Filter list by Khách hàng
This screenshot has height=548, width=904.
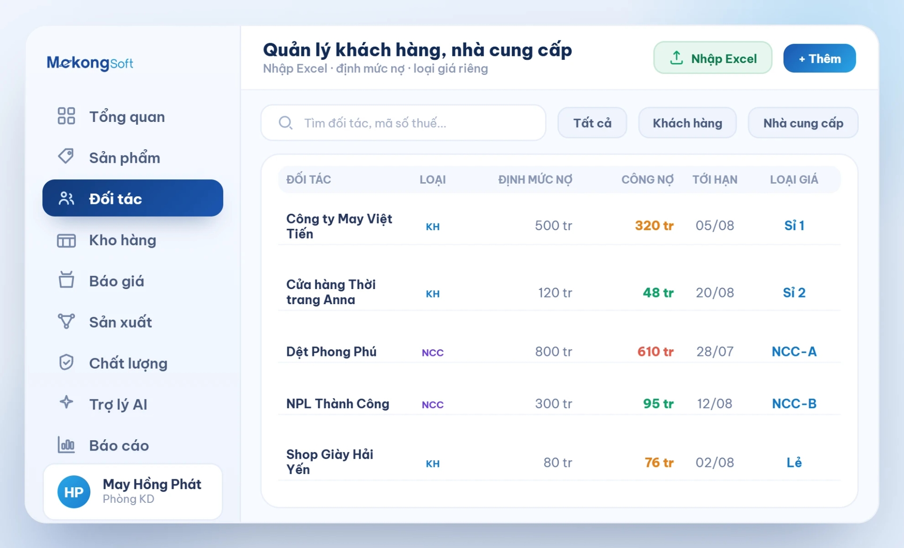coord(687,123)
